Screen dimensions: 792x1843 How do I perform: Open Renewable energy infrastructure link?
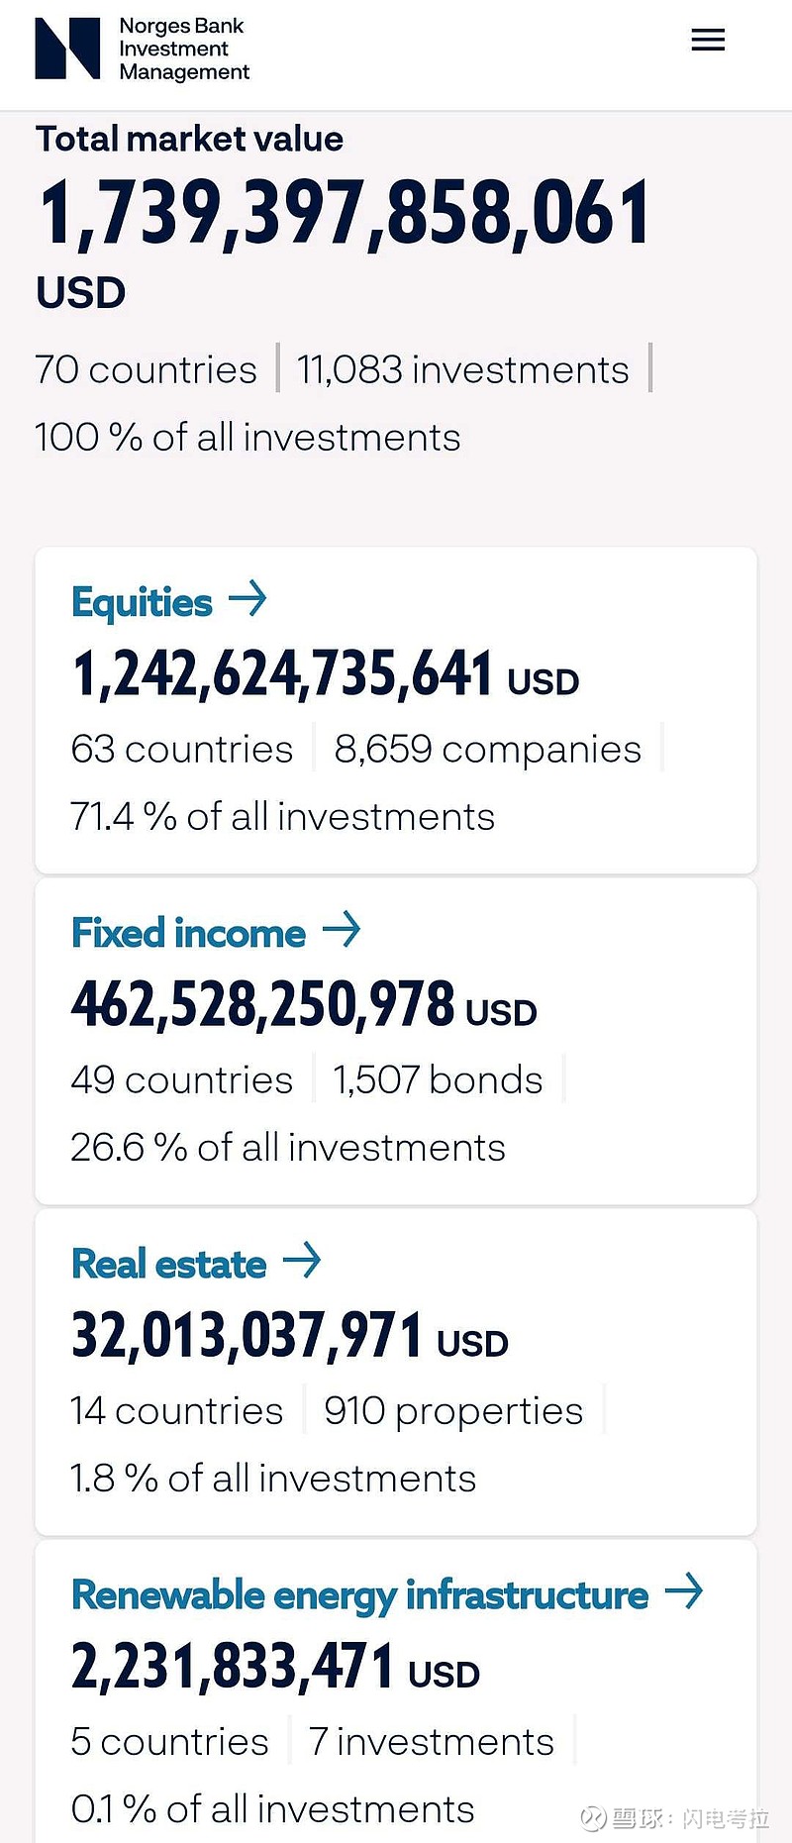point(359,1594)
